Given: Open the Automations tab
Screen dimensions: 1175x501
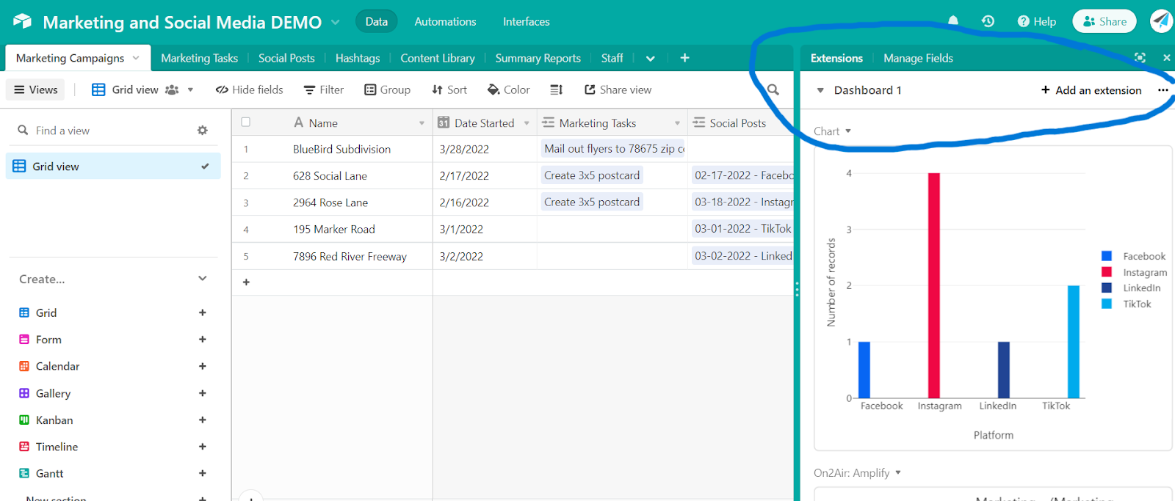Looking at the screenshot, I should pos(445,21).
